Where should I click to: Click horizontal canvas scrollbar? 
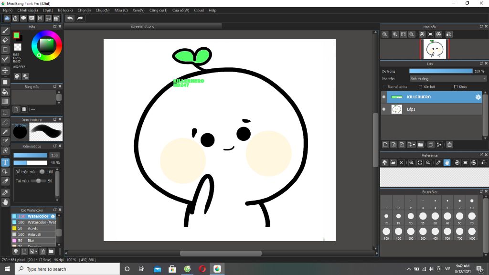(x=221, y=253)
